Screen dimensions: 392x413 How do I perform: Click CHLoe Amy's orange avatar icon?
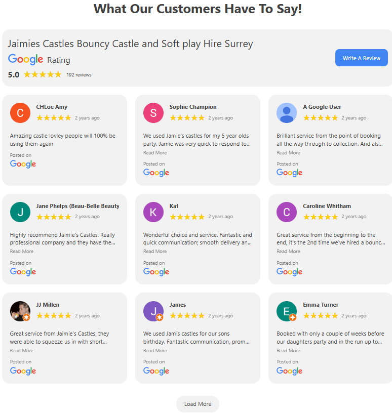click(x=20, y=112)
